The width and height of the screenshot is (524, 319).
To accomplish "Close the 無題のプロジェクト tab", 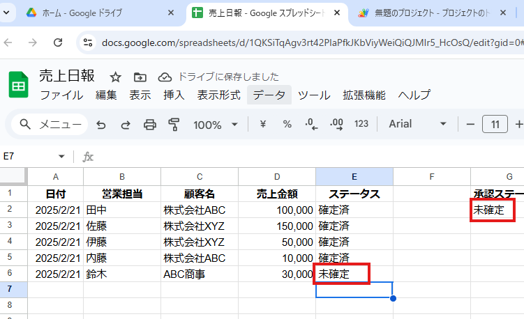I will click(503, 13).
